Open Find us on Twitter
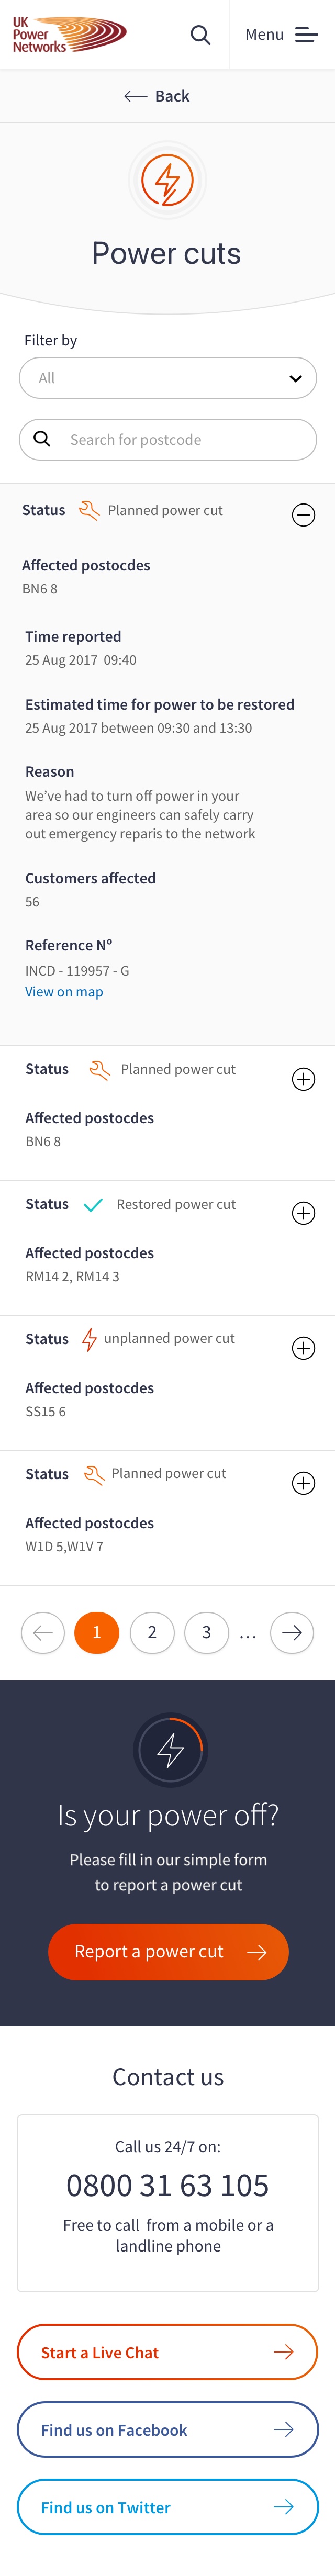Viewport: 335px width, 2576px height. [168, 2507]
